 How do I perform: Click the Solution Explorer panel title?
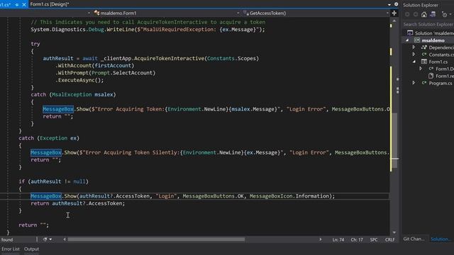tap(421, 5)
